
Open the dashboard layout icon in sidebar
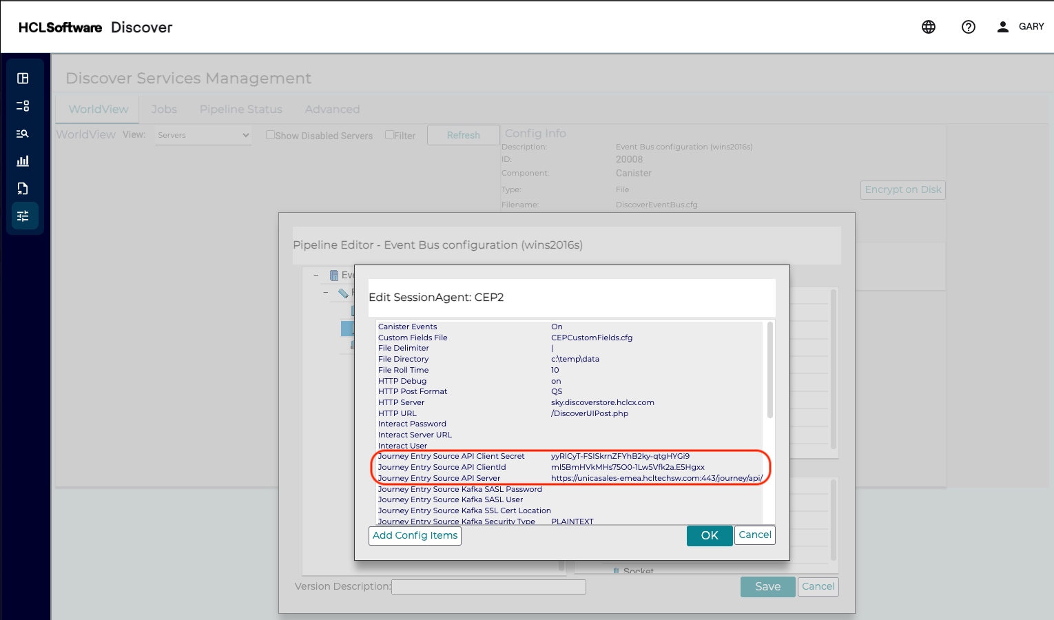(x=23, y=79)
